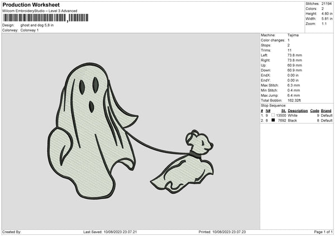Click the Width value '5.81 in'
The height and width of the screenshot is (236, 335).
(327, 19)
